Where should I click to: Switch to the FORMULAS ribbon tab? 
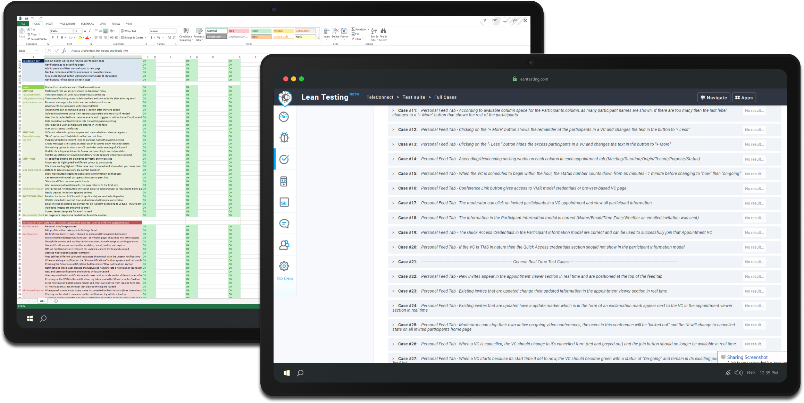tap(87, 24)
